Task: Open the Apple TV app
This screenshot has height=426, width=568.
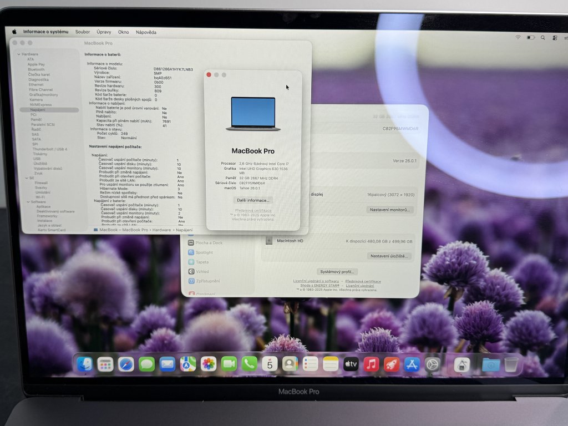Action: (351, 364)
